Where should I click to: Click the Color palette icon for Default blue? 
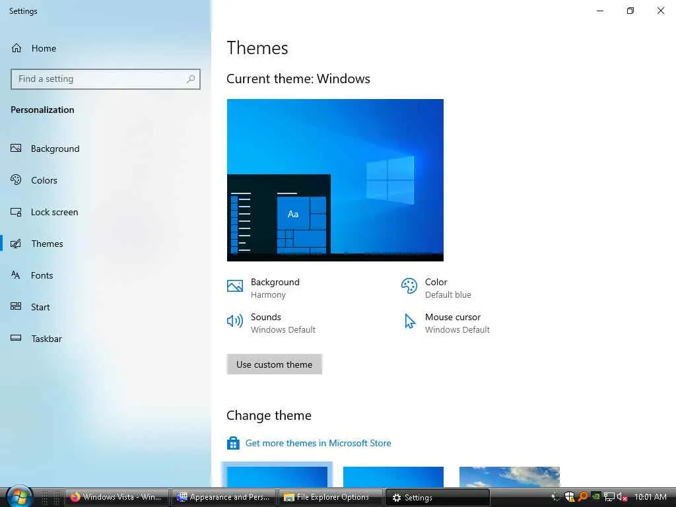pyautogui.click(x=409, y=286)
